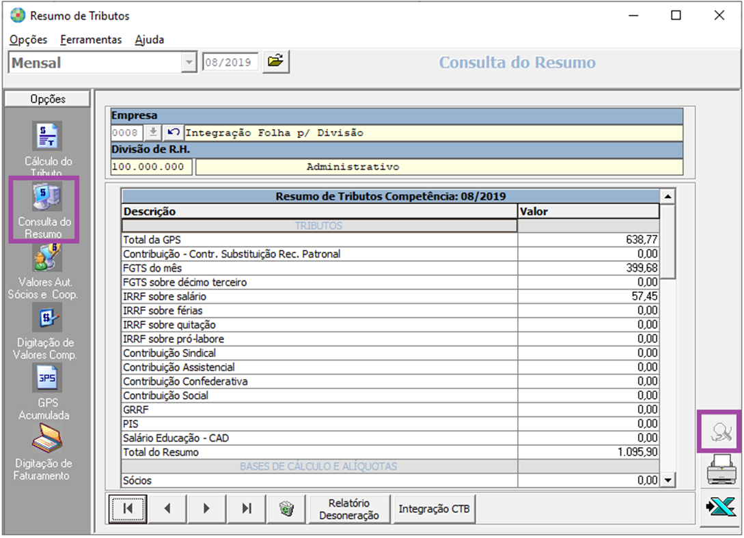Go to first record
The width and height of the screenshot is (744, 538).
128,509
